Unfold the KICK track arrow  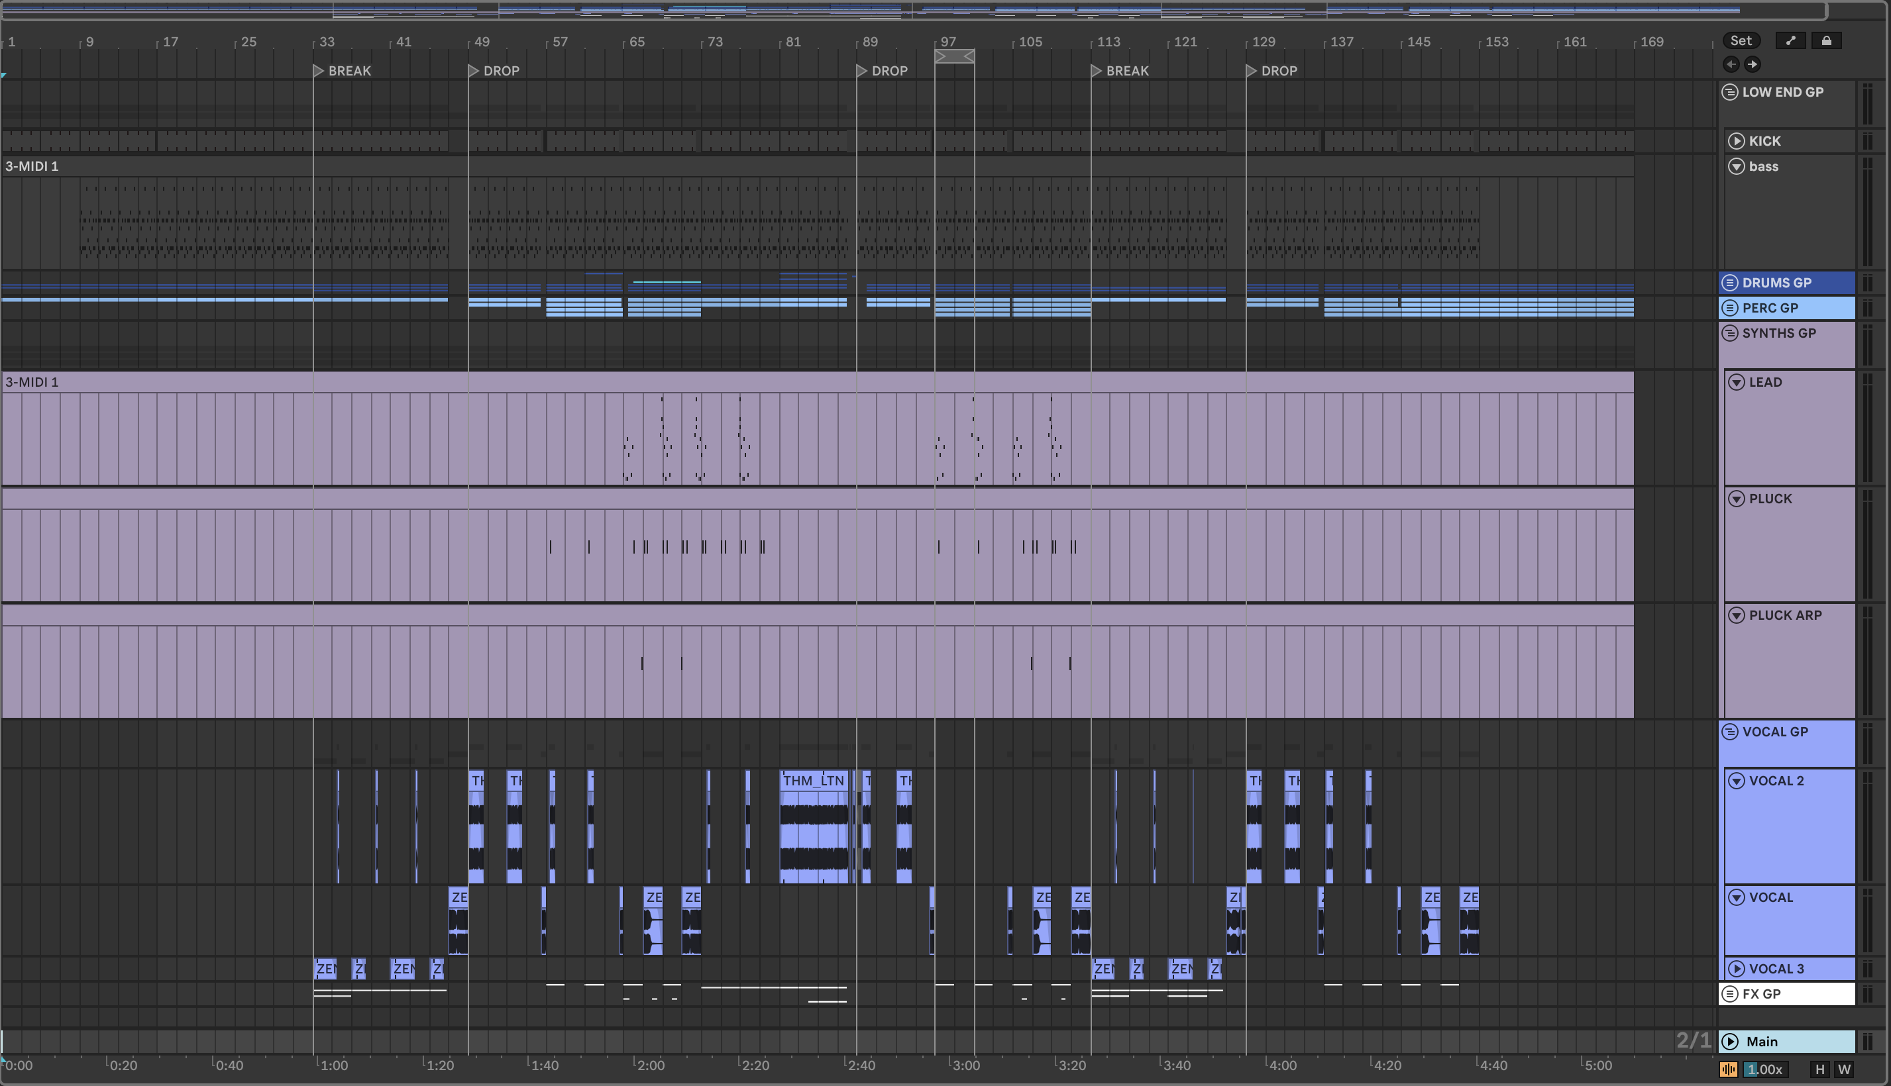point(1737,141)
